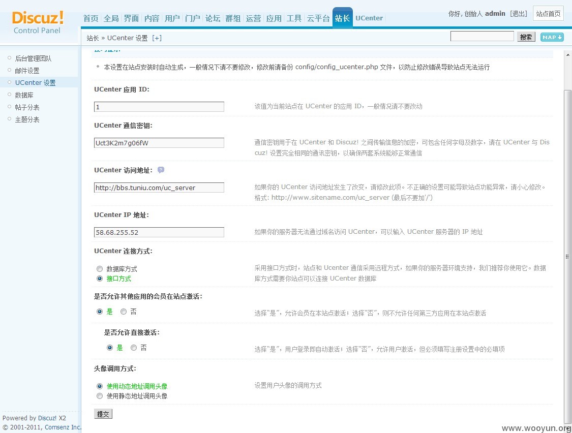This screenshot has width=572, height=433.
Task: Select 数据库方式 connection radio
Action: pyautogui.click(x=100, y=269)
